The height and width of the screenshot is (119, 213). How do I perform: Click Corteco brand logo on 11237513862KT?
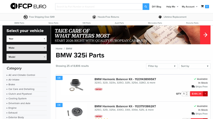coord(99,116)
